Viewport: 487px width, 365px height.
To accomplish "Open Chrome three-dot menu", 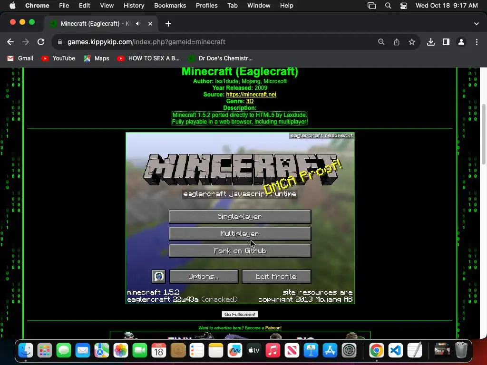I will 477,42.
